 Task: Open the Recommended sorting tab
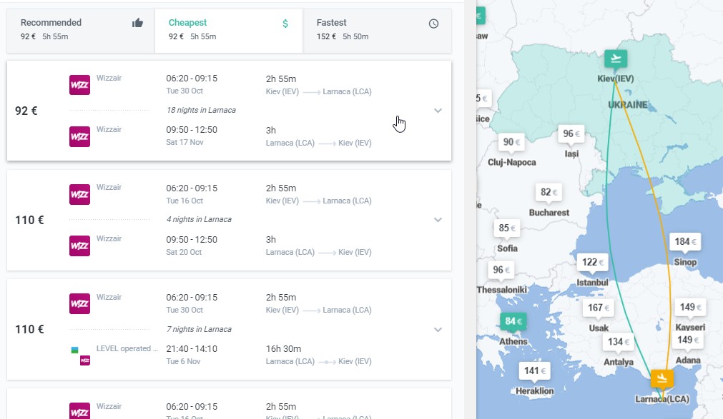[x=81, y=30]
